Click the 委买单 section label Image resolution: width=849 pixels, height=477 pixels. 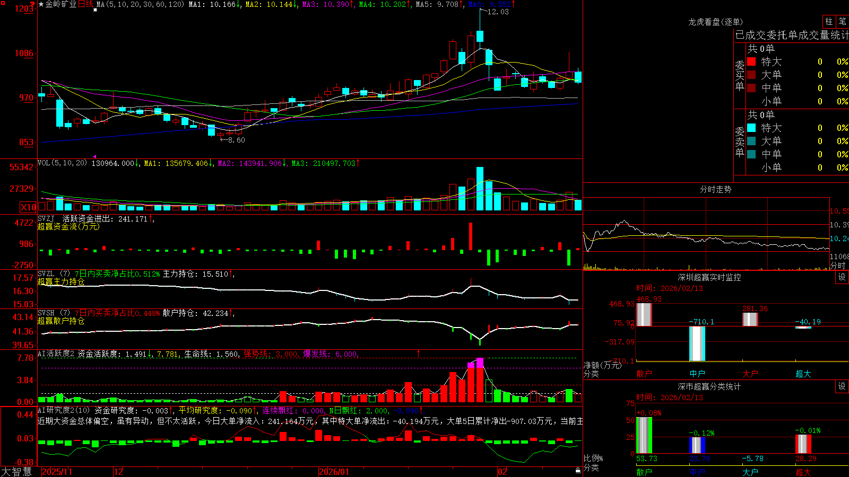740,75
